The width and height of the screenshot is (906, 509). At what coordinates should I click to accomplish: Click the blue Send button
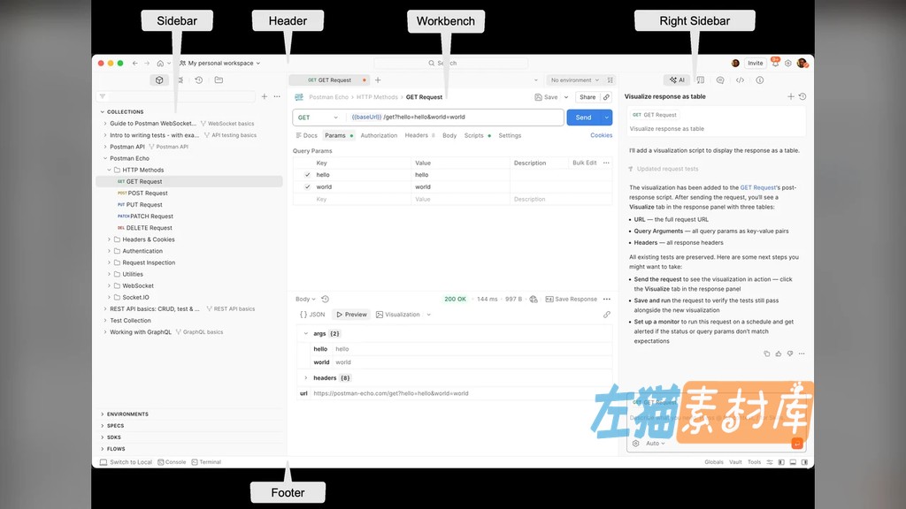pos(584,118)
